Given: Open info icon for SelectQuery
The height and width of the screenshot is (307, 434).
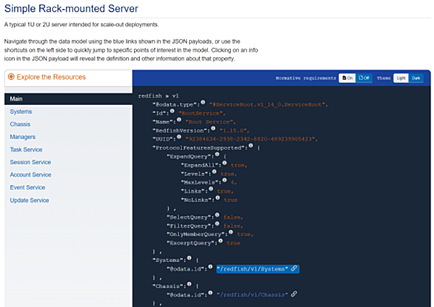Looking at the screenshot, I should 217,215.
